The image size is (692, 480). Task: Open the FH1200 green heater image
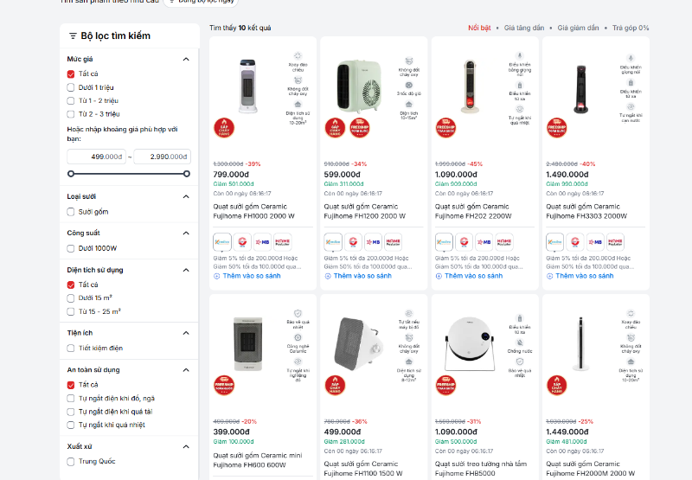point(358,86)
